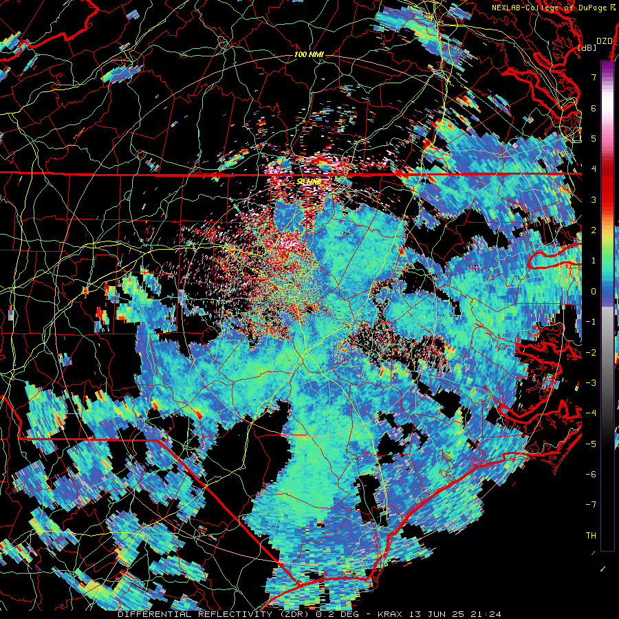Image resolution: width=619 pixels, height=619 pixels.
Task: Click the positive 7 value on the dB scale
Action: (x=594, y=77)
